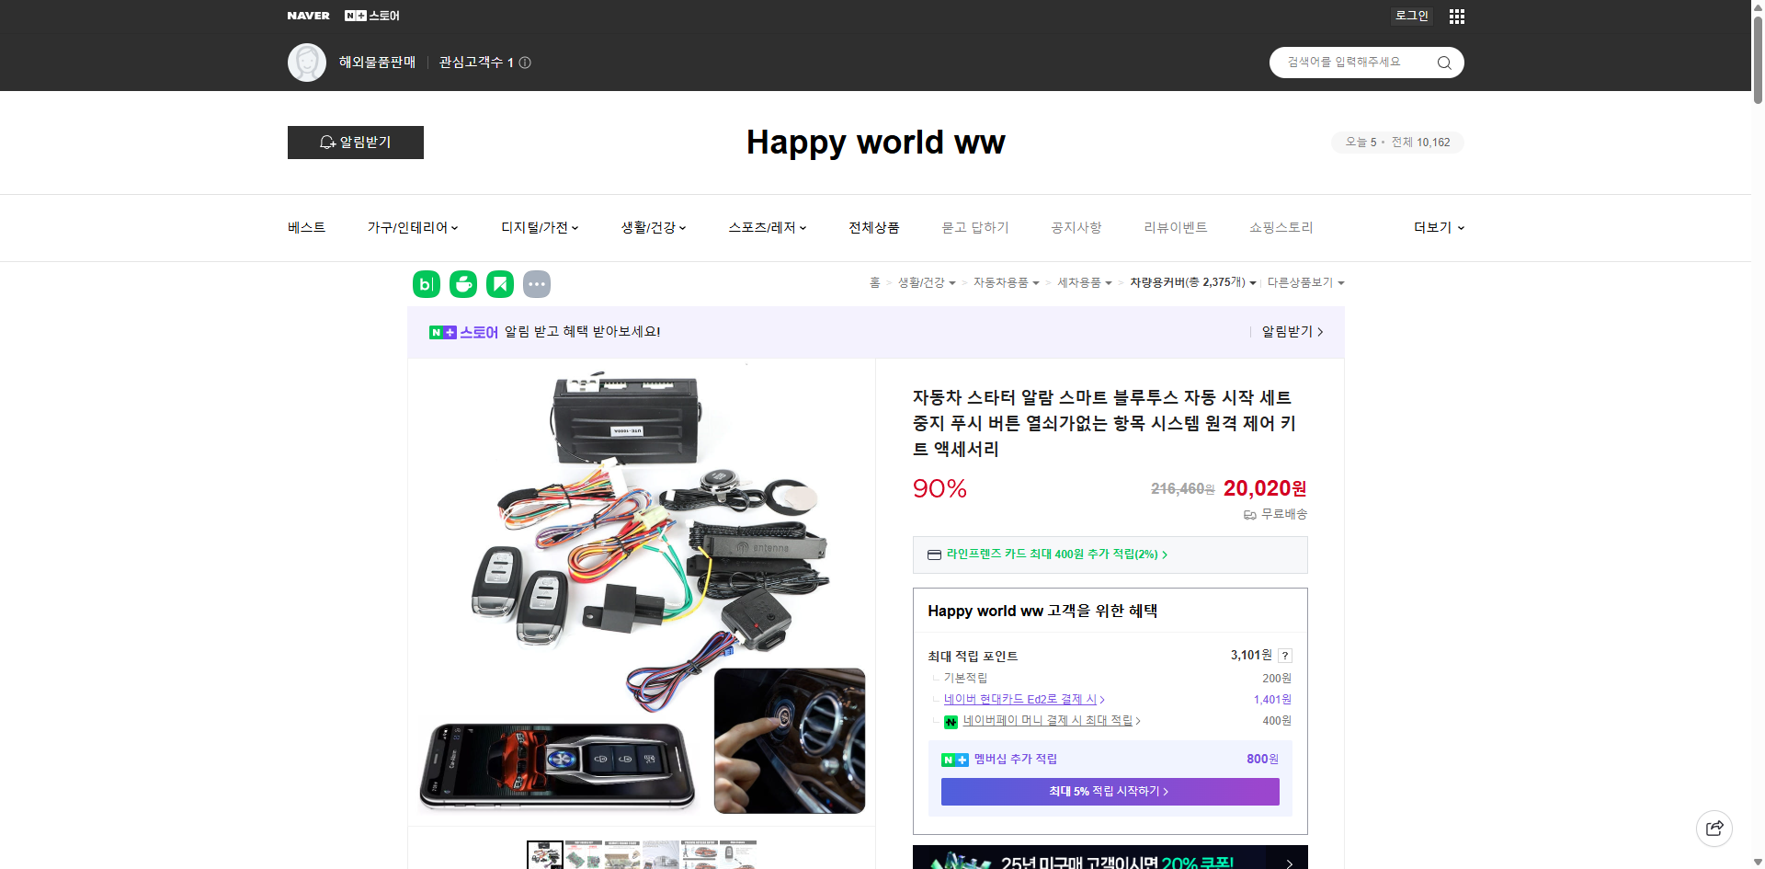Open the 공지사항 menu item
The width and height of the screenshot is (1765, 869).
pyautogui.click(x=1076, y=227)
